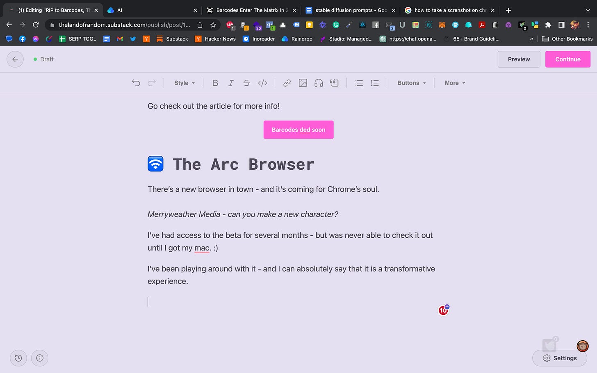Screen dimensions: 597x373
Task: Open the Hacker News bookmark
Action: tap(215, 39)
